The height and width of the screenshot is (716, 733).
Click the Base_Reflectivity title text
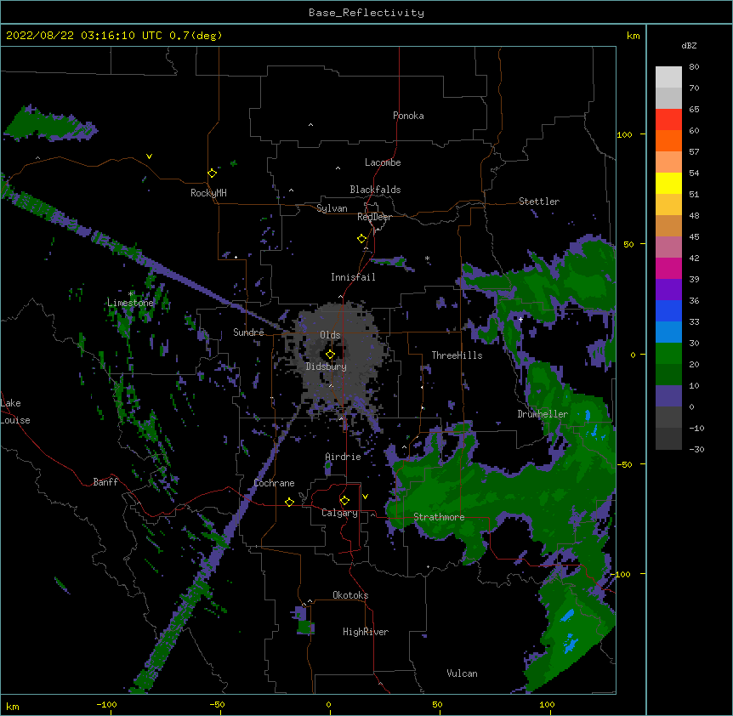[366, 13]
